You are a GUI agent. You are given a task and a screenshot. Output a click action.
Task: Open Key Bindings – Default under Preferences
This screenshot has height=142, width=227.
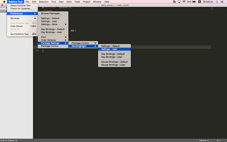[x=53, y=29]
